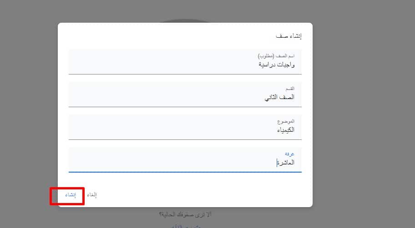Click blank left area of subject field
The image size is (415, 228).
click(137, 127)
